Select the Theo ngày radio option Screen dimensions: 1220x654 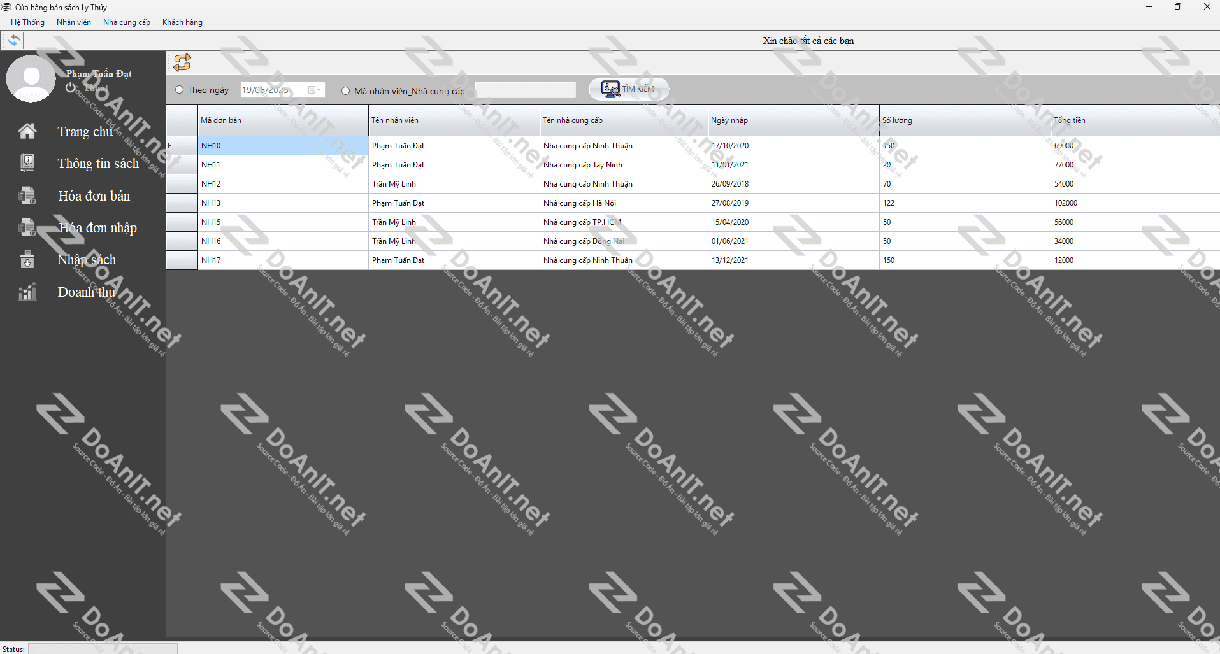(180, 90)
